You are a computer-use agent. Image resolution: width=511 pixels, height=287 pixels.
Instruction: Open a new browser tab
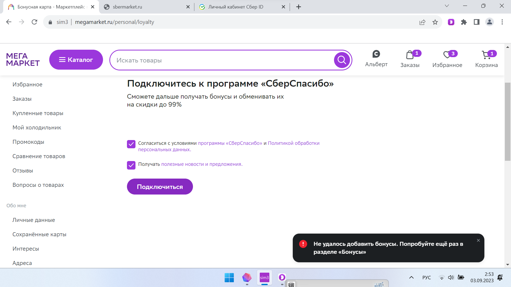[299, 7]
